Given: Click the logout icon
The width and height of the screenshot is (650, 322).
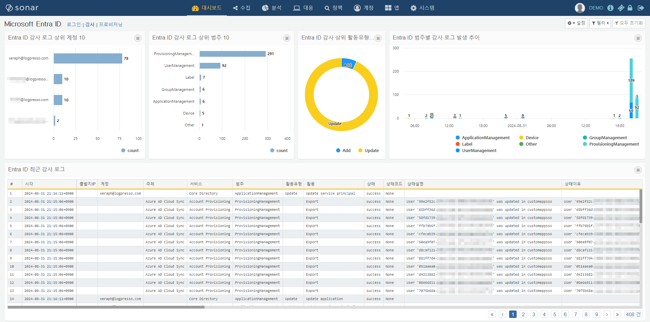Looking at the screenshot, I should pyautogui.click(x=641, y=8).
